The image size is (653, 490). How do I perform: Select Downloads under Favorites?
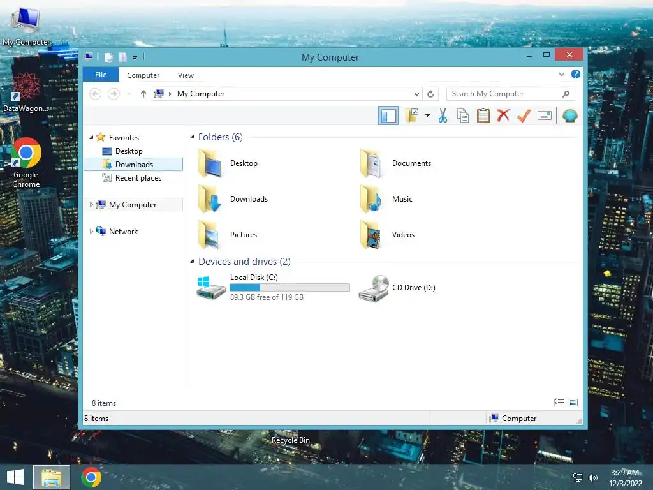tap(134, 164)
